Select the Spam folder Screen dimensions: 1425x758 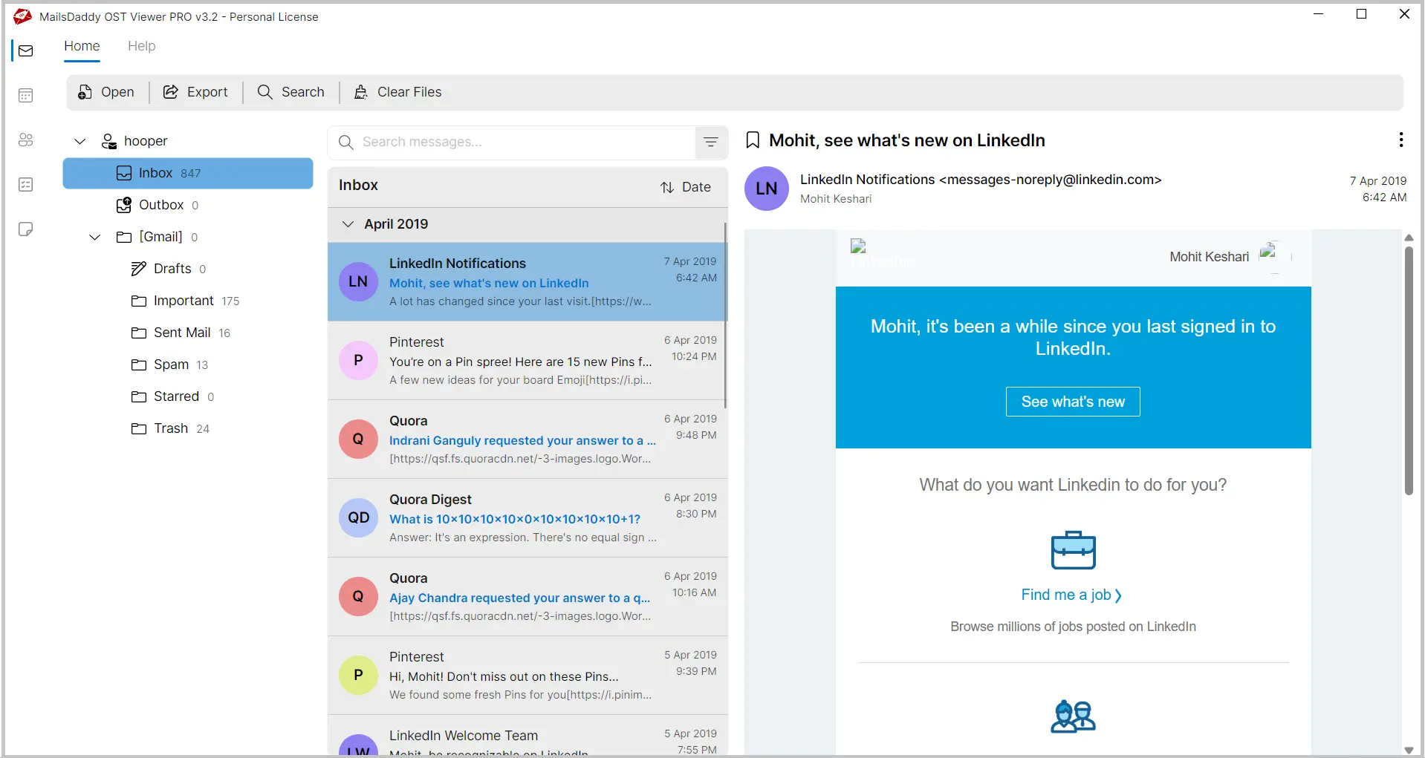(171, 365)
